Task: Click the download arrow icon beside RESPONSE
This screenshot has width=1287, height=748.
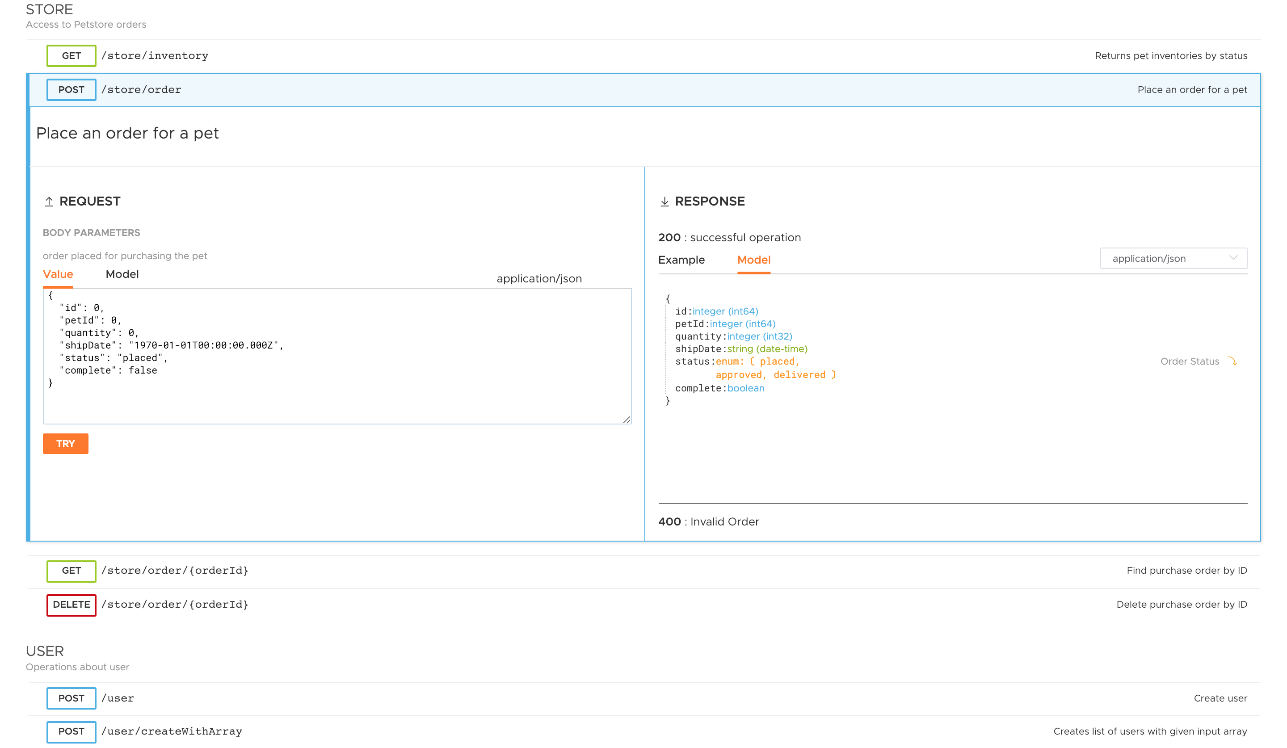Action: [665, 202]
